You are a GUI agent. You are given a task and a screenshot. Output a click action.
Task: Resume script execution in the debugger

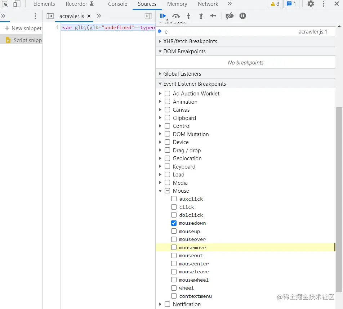coord(163,16)
